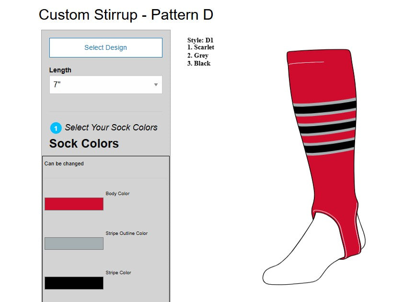The image size is (415, 302).
Task: Click the Select Your Sock Colors step text
Action: click(111, 128)
